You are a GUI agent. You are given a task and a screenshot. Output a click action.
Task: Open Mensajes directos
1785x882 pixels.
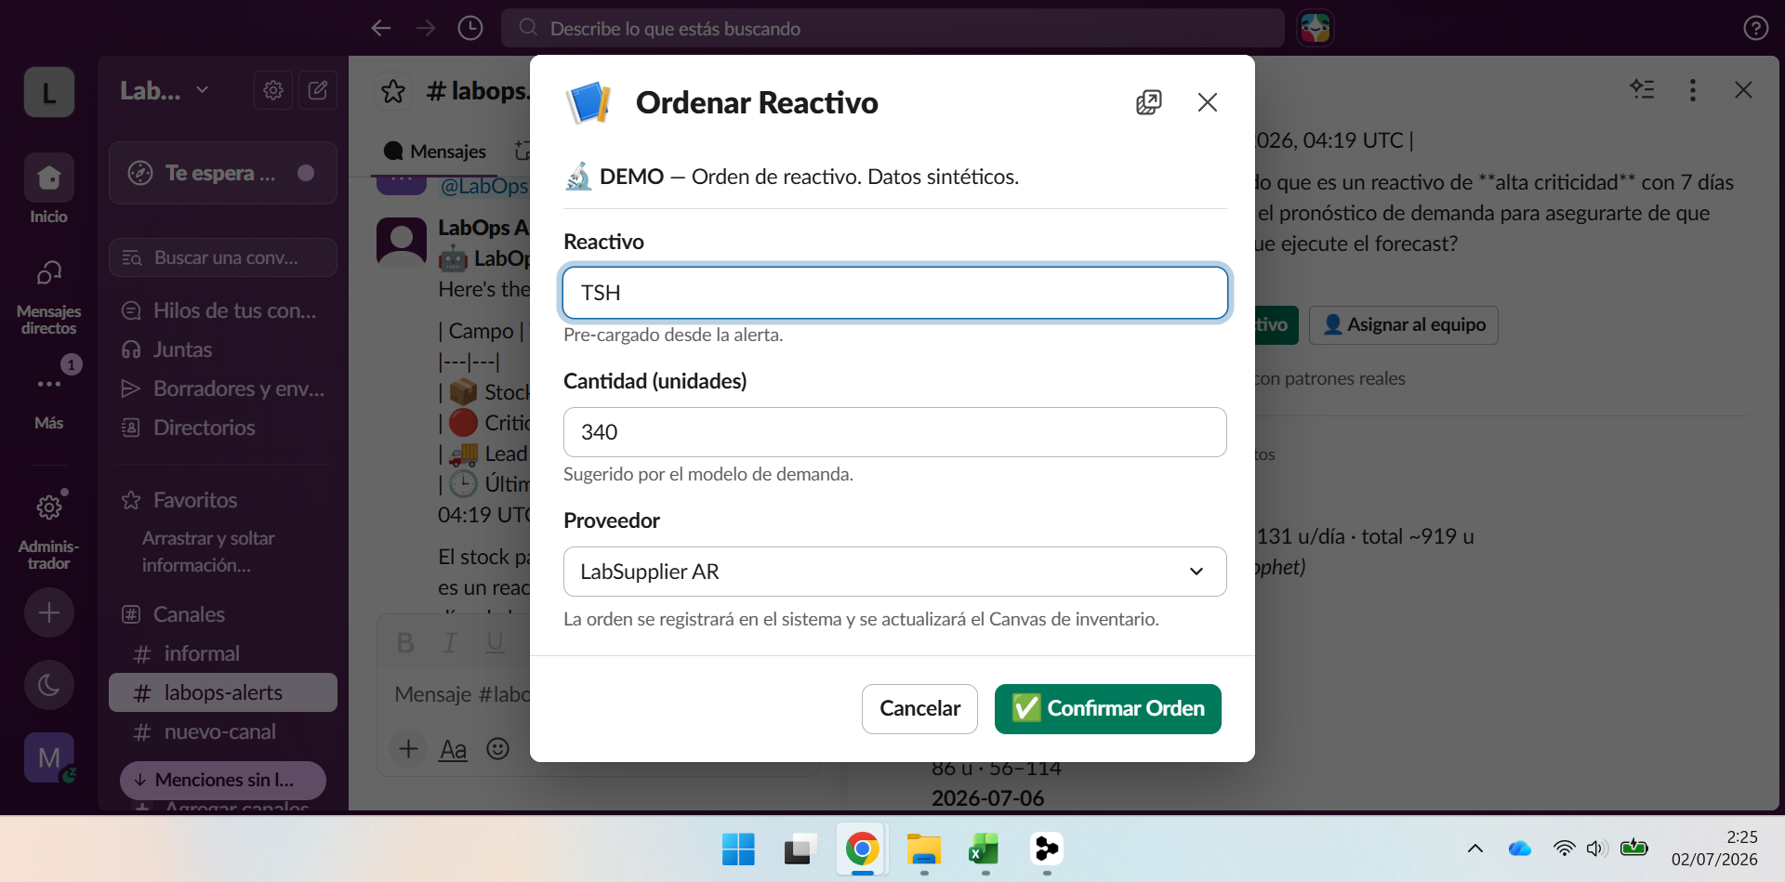pos(49,297)
